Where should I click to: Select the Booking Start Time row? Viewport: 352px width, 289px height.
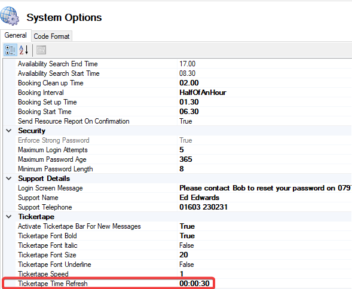click(x=177, y=112)
